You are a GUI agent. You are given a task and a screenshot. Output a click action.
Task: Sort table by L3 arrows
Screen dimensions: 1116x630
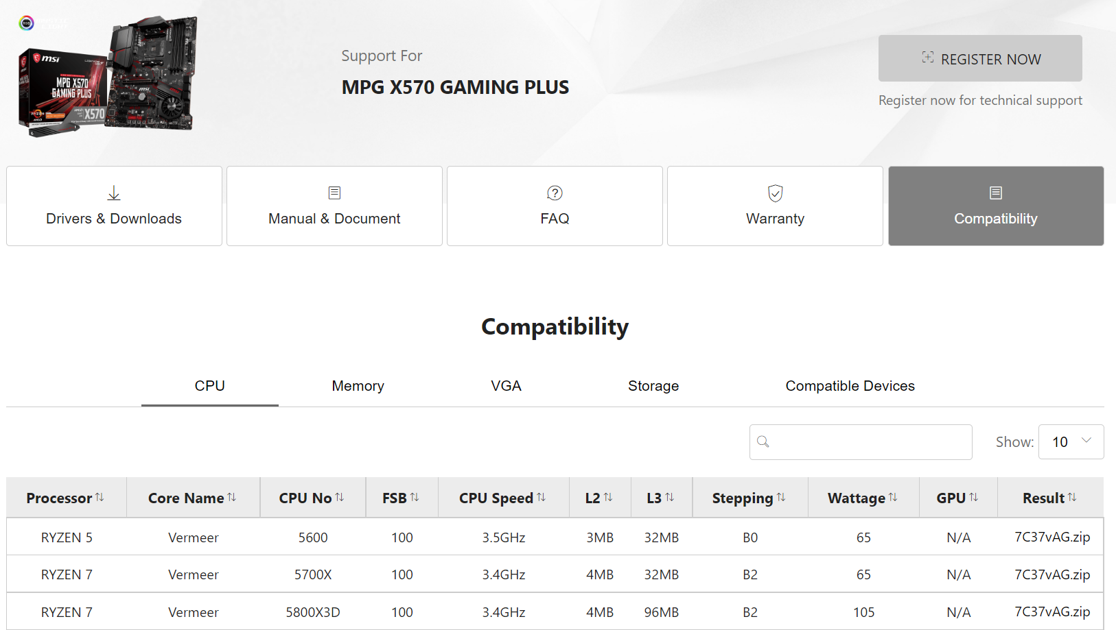click(x=670, y=498)
